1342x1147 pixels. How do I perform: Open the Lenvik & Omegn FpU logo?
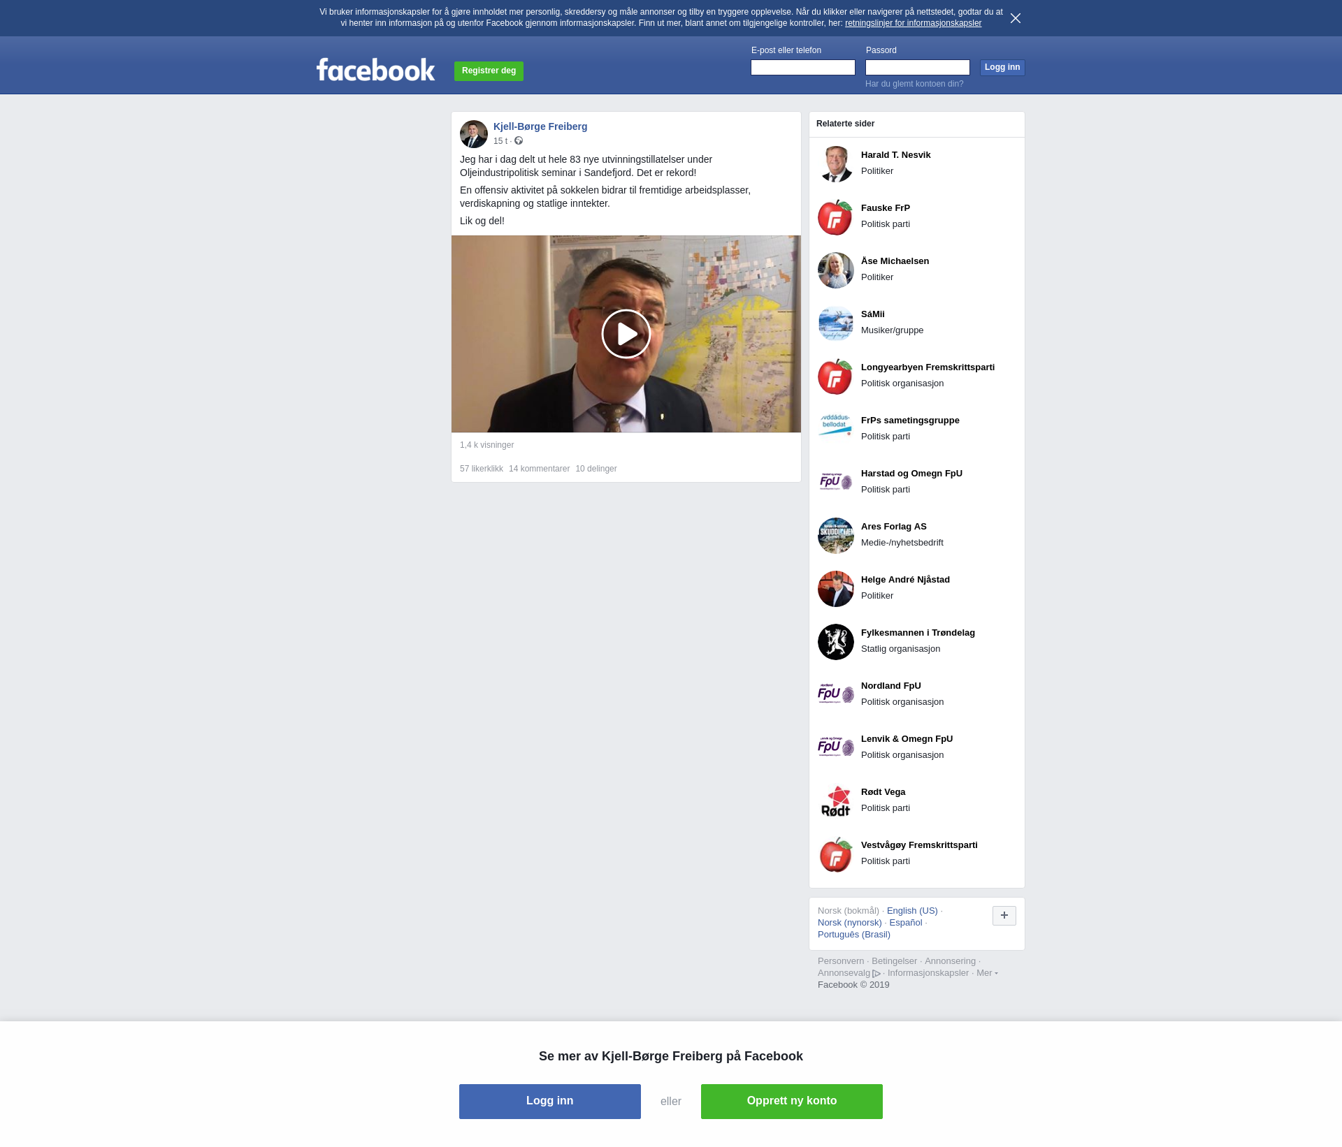[x=836, y=748]
